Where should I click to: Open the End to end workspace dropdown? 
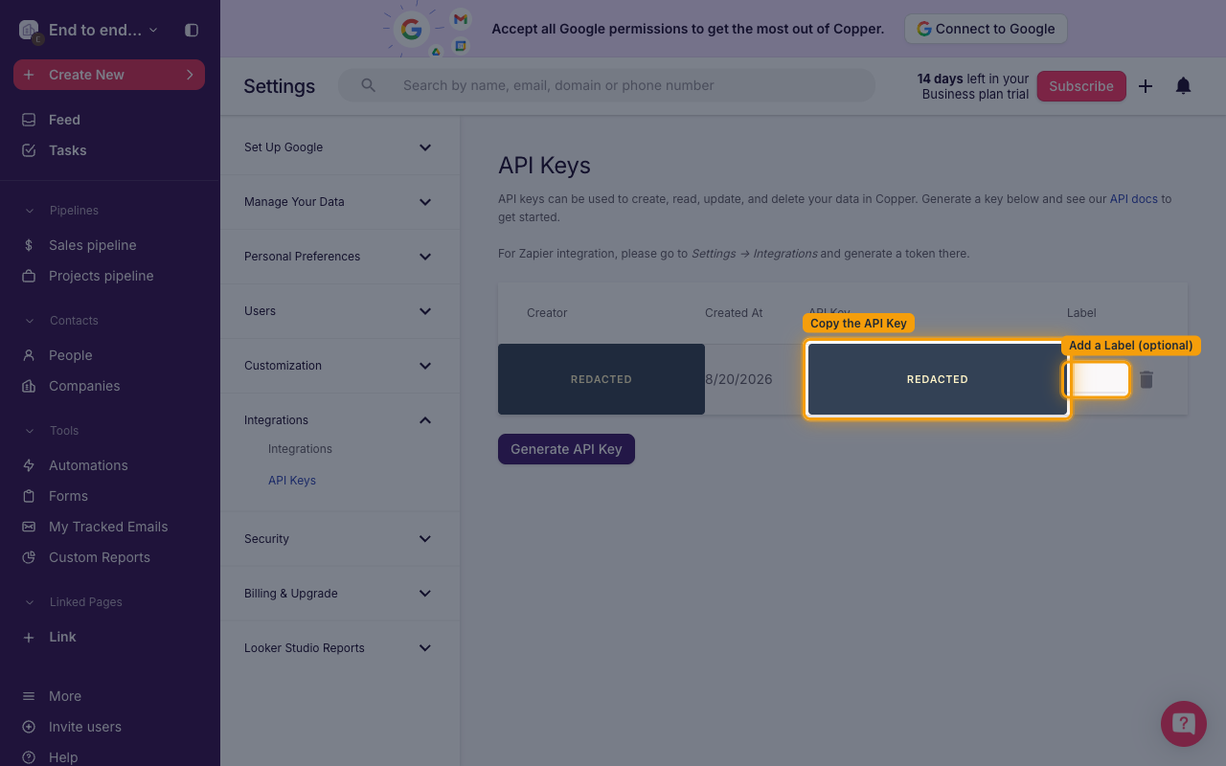click(103, 30)
